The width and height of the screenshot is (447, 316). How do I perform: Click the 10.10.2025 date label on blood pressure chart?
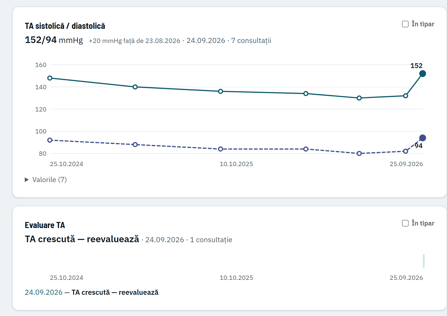pyautogui.click(x=236, y=164)
